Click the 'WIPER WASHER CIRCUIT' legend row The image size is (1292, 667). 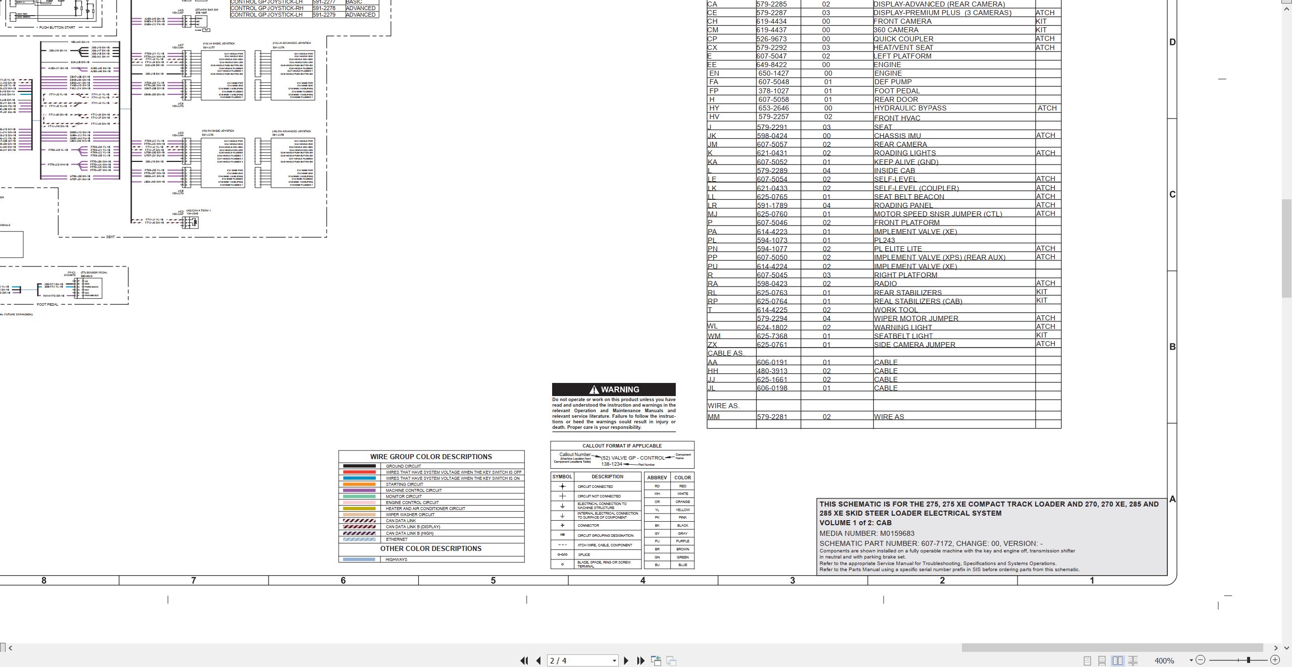click(x=432, y=515)
